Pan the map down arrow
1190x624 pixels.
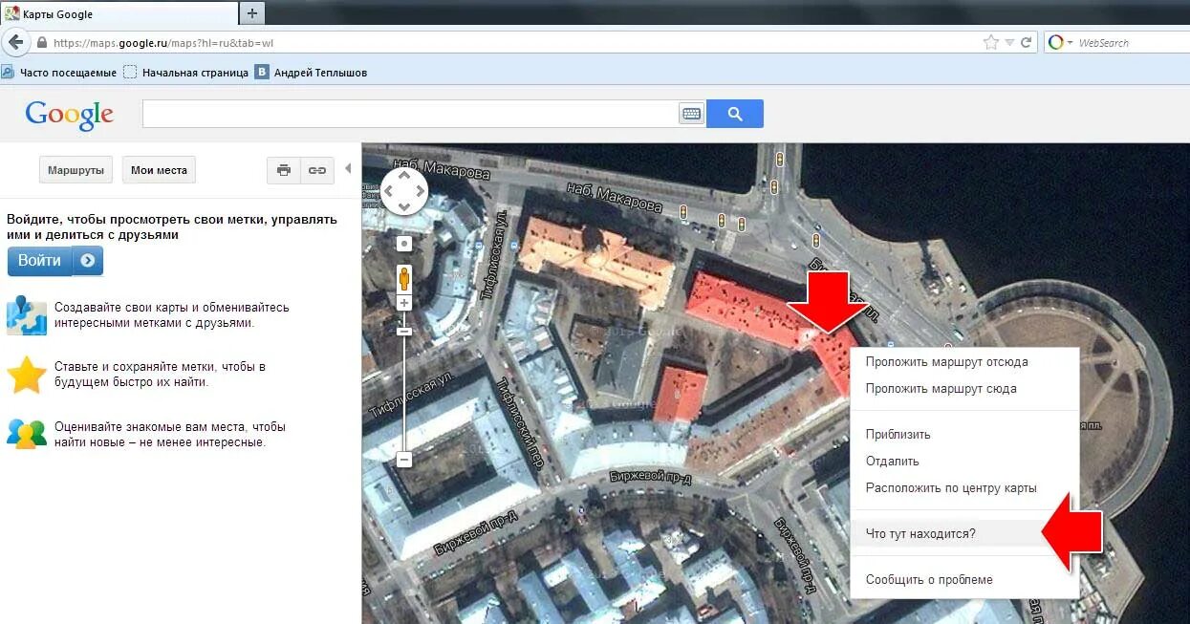[x=404, y=207]
